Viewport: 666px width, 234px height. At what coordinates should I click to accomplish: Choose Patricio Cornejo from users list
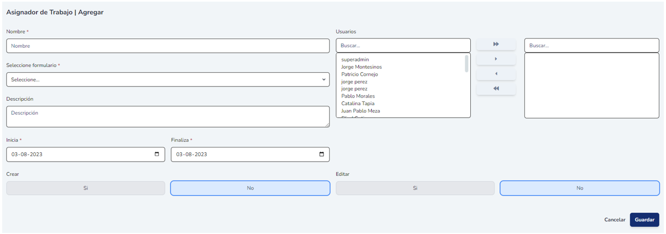[x=359, y=74]
